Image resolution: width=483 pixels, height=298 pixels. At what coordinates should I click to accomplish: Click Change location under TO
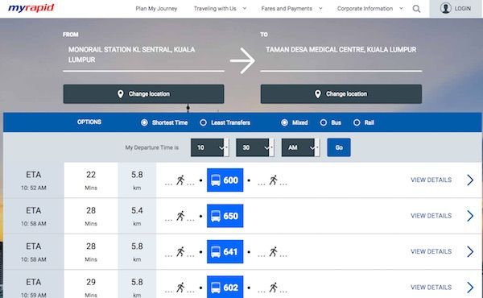click(341, 94)
